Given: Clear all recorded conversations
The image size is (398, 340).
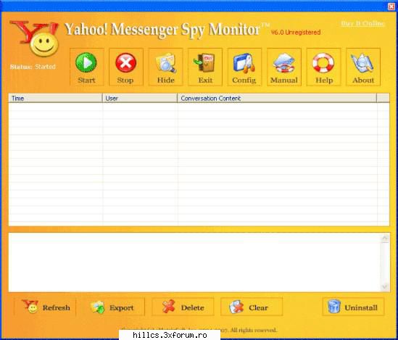Looking at the screenshot, I should pyautogui.click(x=252, y=307).
